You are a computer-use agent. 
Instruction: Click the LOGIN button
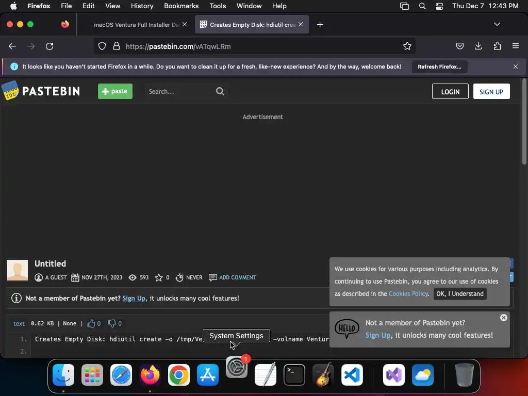(450, 92)
